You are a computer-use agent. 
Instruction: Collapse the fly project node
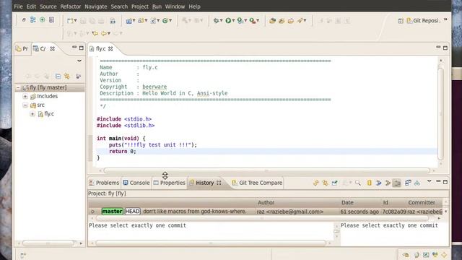click(18, 87)
